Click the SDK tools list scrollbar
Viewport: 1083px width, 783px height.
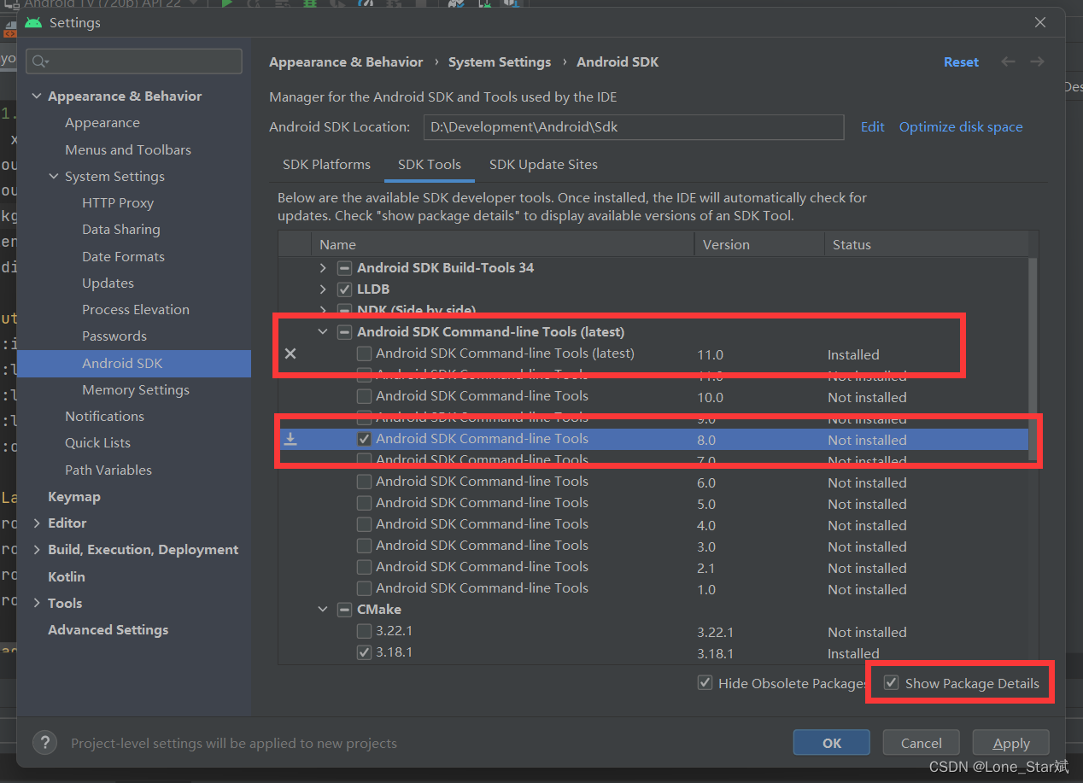(1033, 359)
